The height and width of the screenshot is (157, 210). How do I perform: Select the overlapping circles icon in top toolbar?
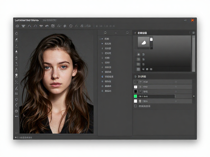[65, 26]
